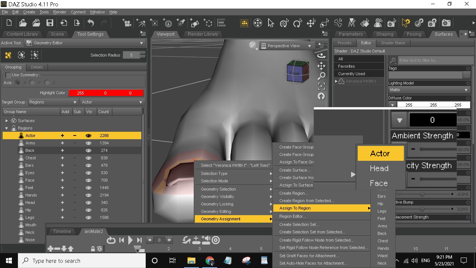The image size is (476, 268).
Task: Switch to the Render Library tab
Action: pos(203,34)
